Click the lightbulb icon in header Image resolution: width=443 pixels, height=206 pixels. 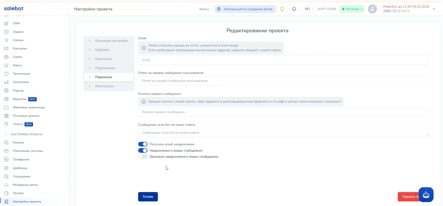tap(282, 9)
